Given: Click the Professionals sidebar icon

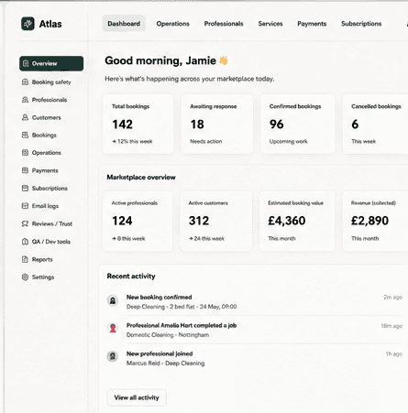Looking at the screenshot, I should (x=25, y=100).
